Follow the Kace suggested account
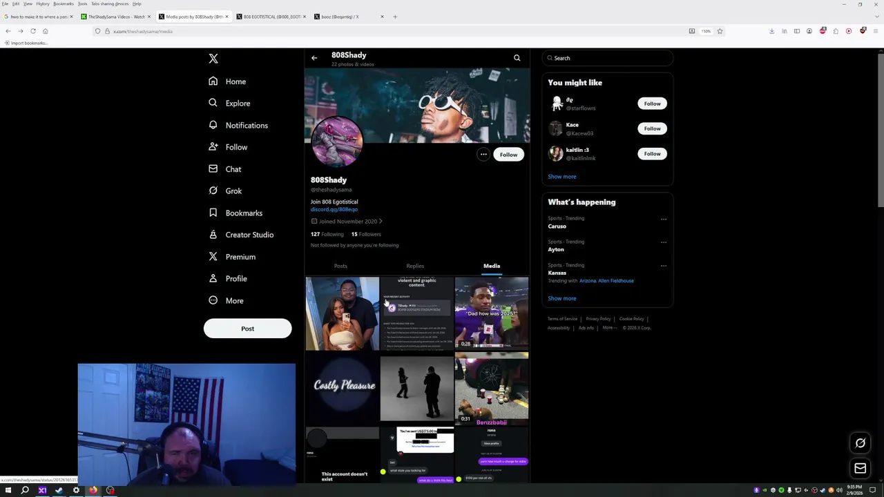Image resolution: width=884 pixels, height=497 pixels. [652, 128]
